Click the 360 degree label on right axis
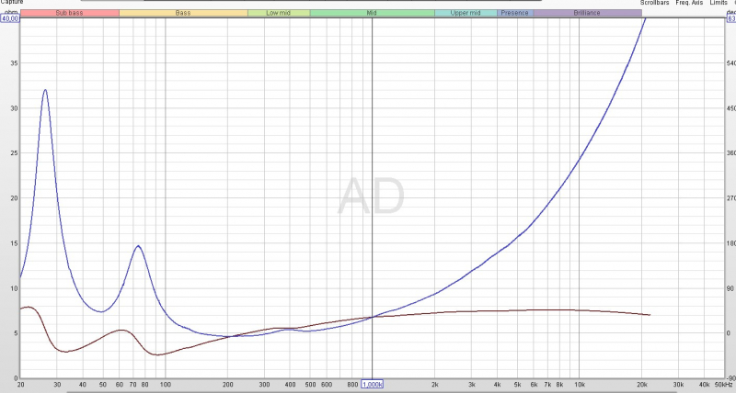 [x=730, y=153]
